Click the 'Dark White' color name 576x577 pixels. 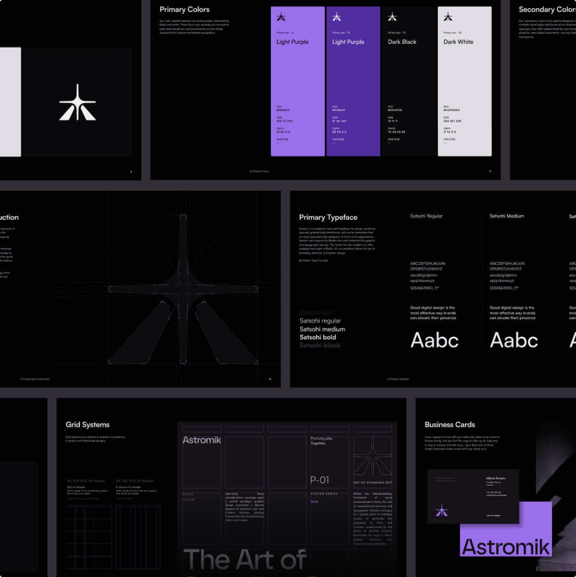tap(458, 42)
